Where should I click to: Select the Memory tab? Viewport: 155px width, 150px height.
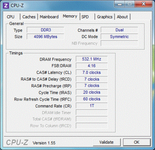70,16
